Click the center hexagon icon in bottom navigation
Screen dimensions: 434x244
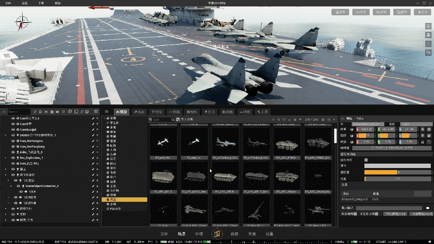click(217, 234)
